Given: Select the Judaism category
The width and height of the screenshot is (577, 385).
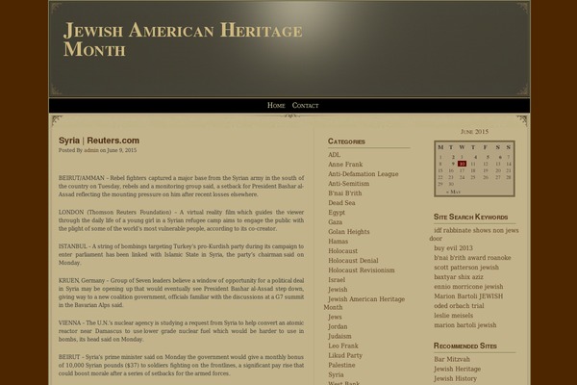Looking at the screenshot, I should pyautogui.click(x=339, y=336).
